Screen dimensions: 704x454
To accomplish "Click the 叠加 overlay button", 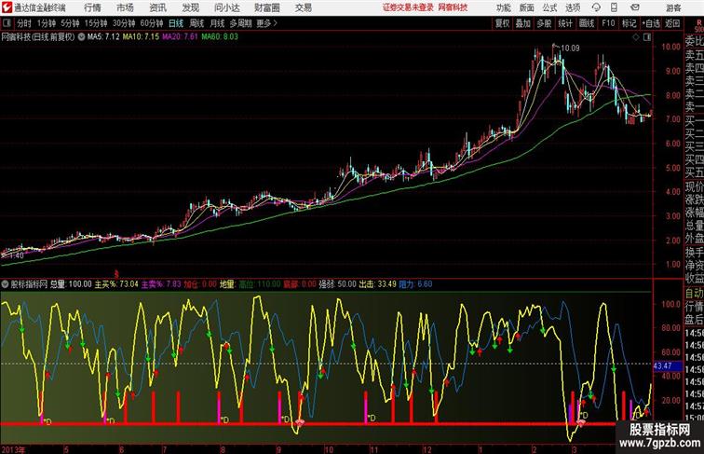I will (523, 23).
